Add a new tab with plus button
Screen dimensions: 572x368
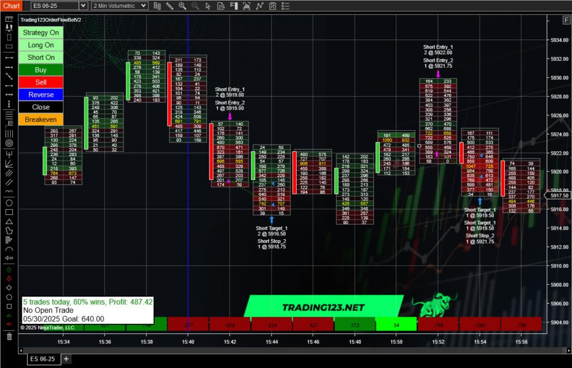(66, 359)
